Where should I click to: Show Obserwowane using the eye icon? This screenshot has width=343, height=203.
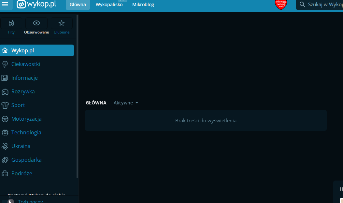[36, 23]
